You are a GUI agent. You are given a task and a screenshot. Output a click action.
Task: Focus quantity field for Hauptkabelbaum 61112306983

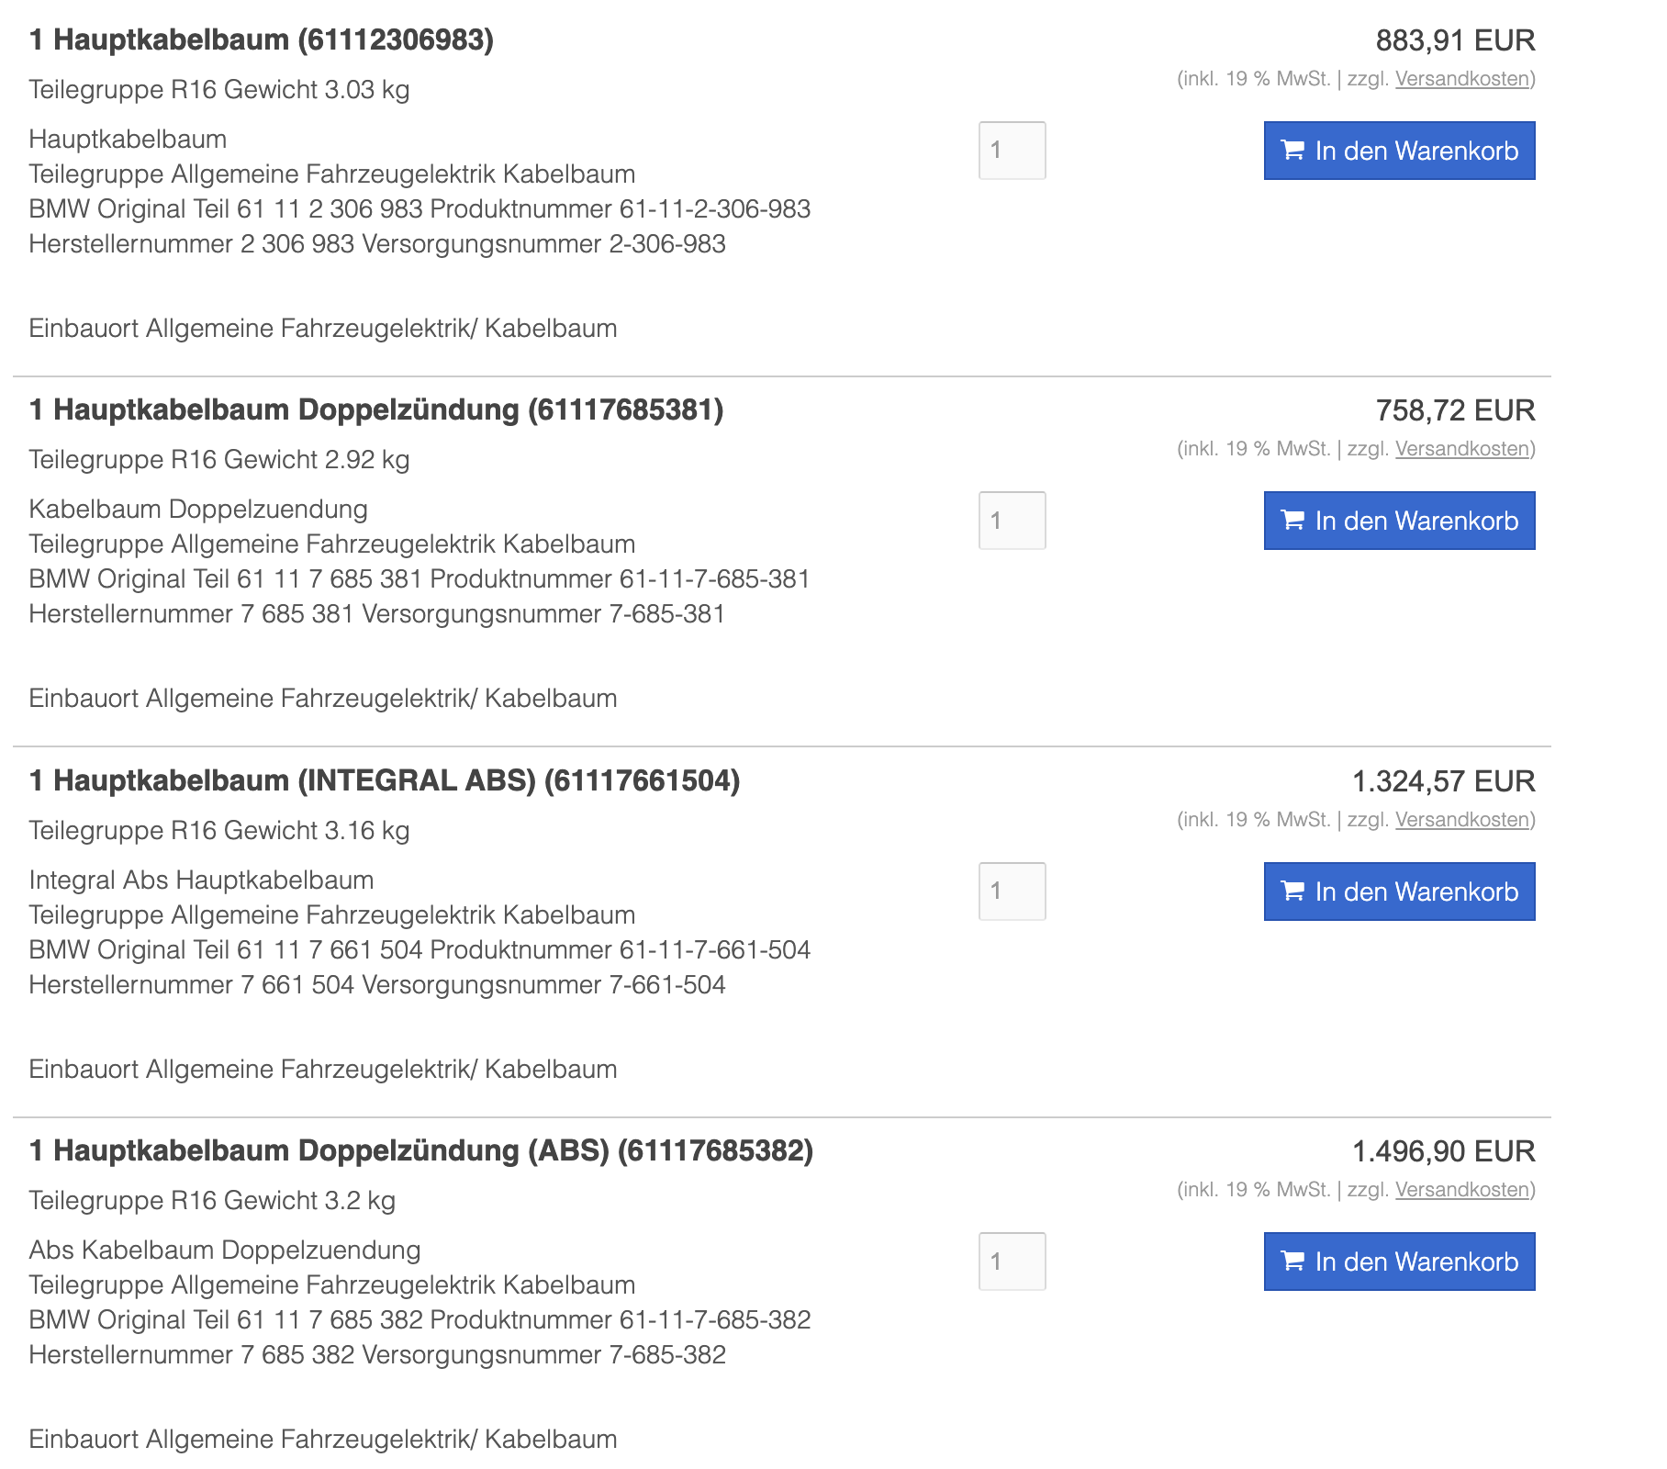(1012, 151)
